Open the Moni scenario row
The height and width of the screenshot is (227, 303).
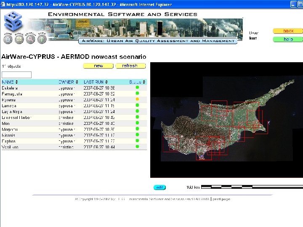pyautogui.click(x=74, y=123)
